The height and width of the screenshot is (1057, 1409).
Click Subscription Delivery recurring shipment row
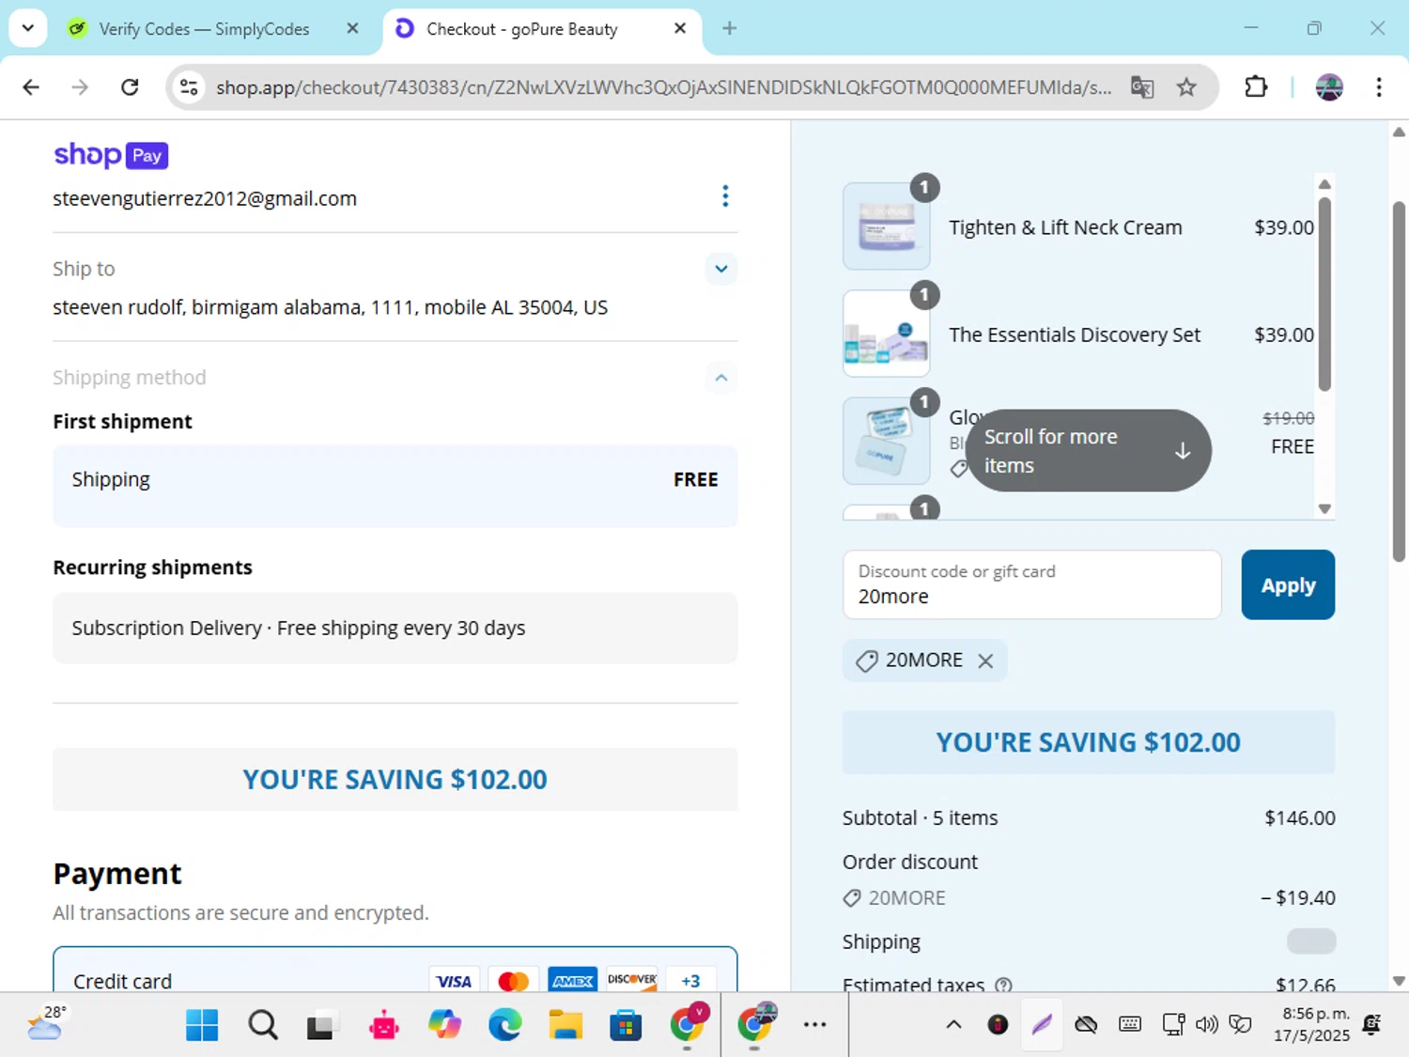coord(395,628)
